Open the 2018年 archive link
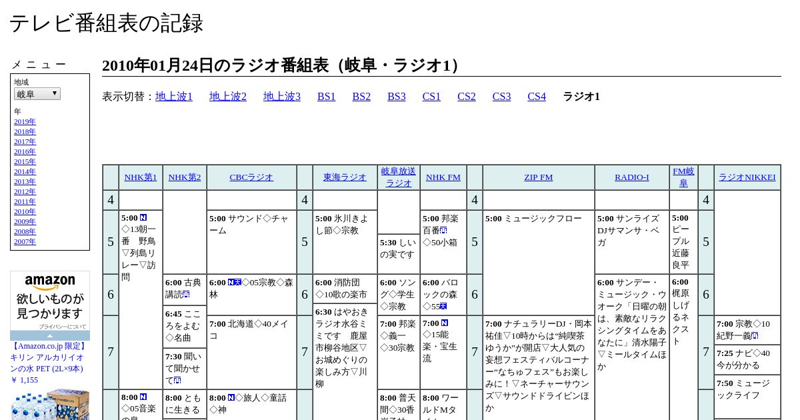This screenshot has height=420, width=800. (x=25, y=132)
